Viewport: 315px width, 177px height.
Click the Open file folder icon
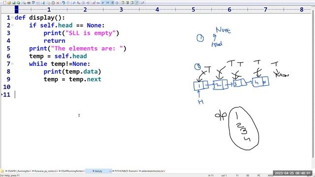coord(9,3)
